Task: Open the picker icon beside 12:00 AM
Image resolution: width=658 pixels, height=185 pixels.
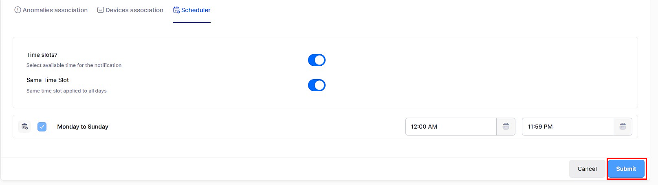Action: [506, 127]
